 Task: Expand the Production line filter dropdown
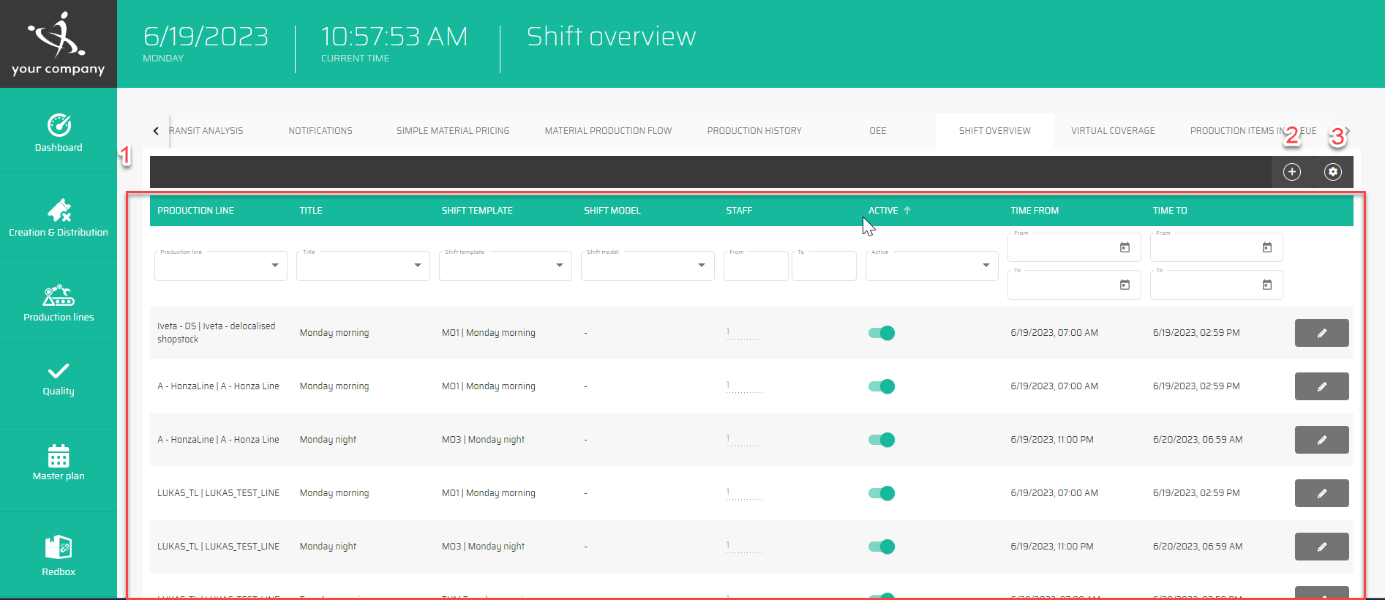274,266
